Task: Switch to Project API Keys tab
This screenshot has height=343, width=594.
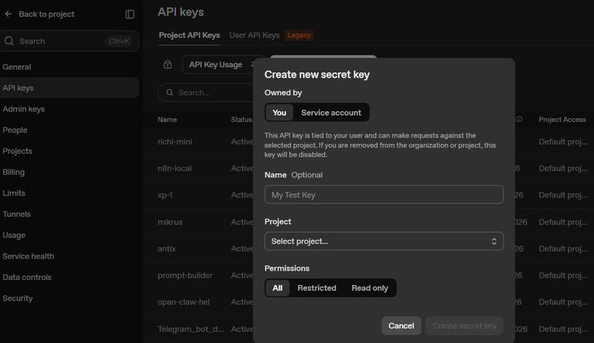Action: 189,35
